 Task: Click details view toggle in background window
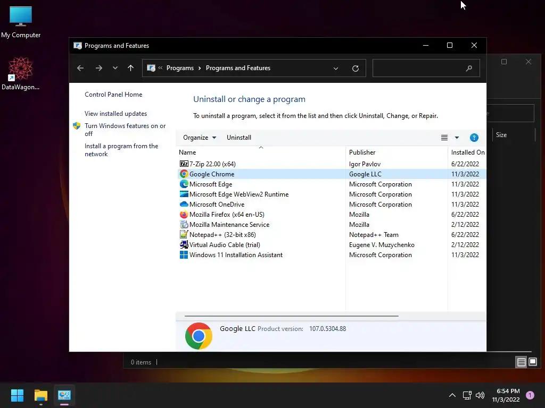(x=522, y=362)
